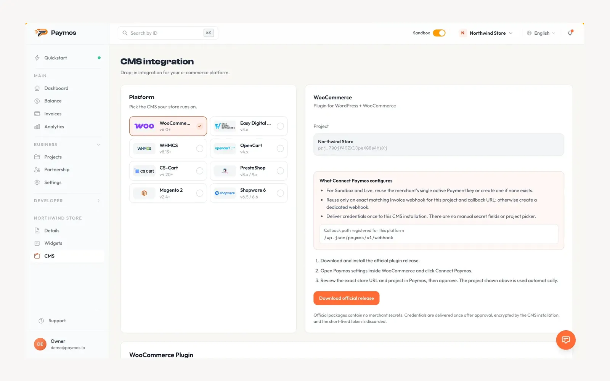Image resolution: width=610 pixels, height=381 pixels.
Task: Click the Support question mark icon
Action: [41, 321]
